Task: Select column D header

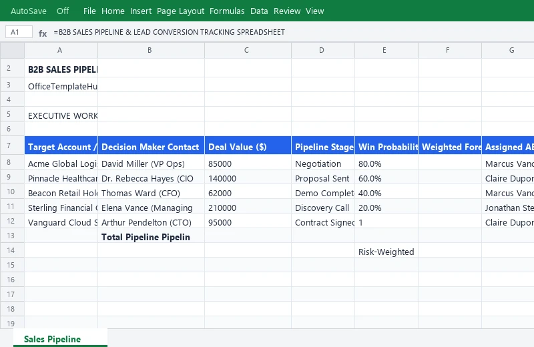Action: 323,51
